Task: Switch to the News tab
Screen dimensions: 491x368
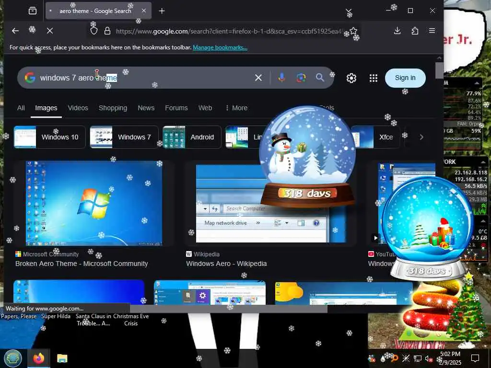Action: pyautogui.click(x=146, y=108)
